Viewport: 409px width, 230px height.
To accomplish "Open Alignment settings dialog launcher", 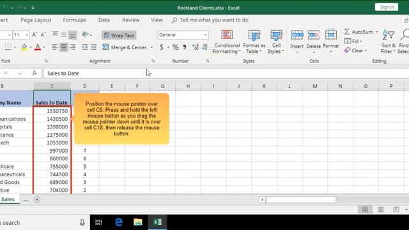I will (x=153, y=61).
